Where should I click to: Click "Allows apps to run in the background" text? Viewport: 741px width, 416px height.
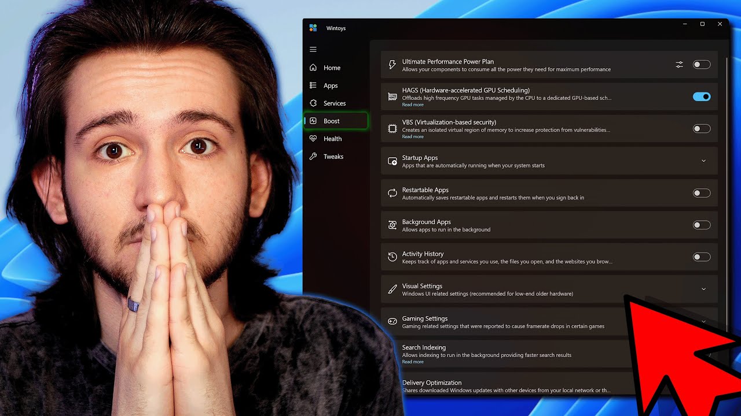pyautogui.click(x=446, y=229)
